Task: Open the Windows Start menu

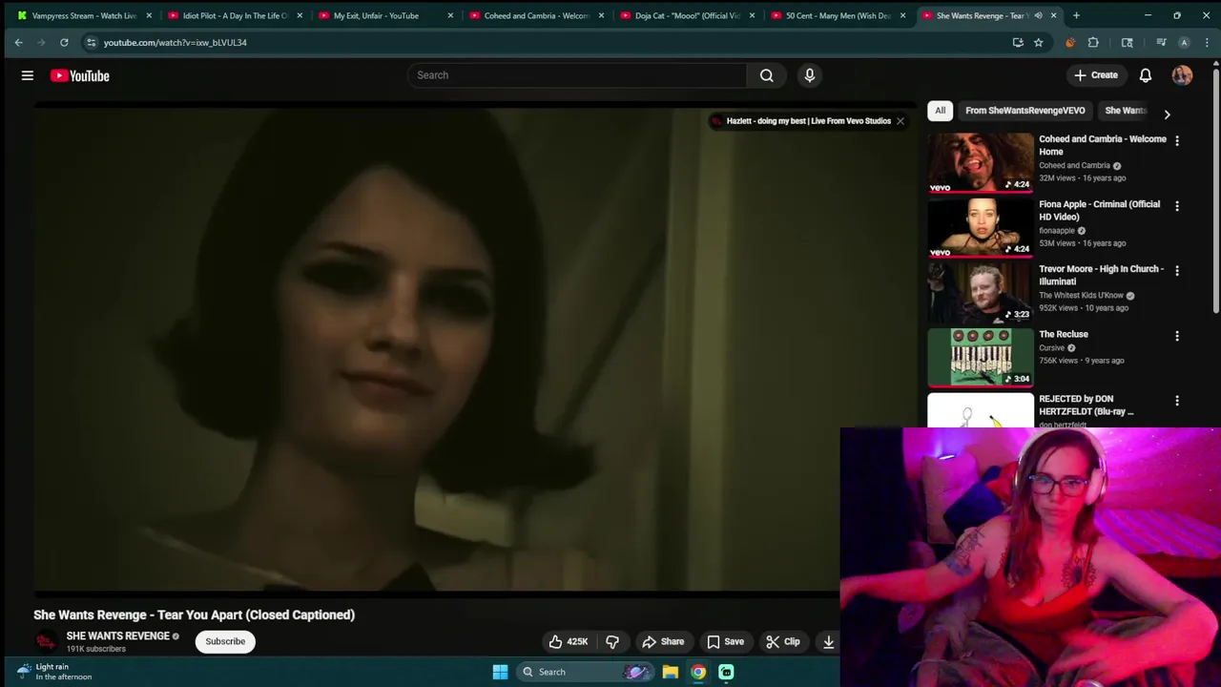Action: pyautogui.click(x=500, y=672)
